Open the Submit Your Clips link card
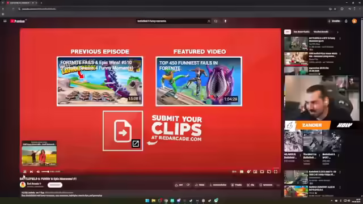 point(123,131)
